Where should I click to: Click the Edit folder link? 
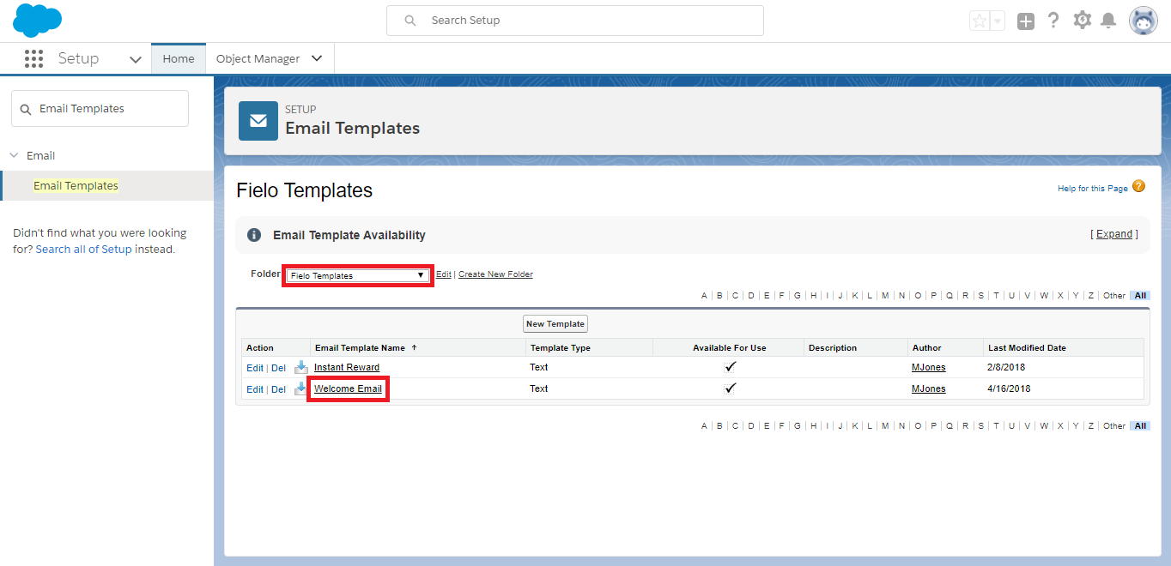pos(443,274)
